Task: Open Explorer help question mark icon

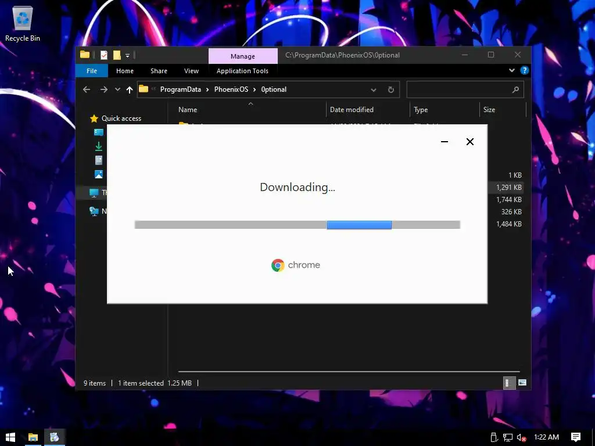Action: click(525, 70)
